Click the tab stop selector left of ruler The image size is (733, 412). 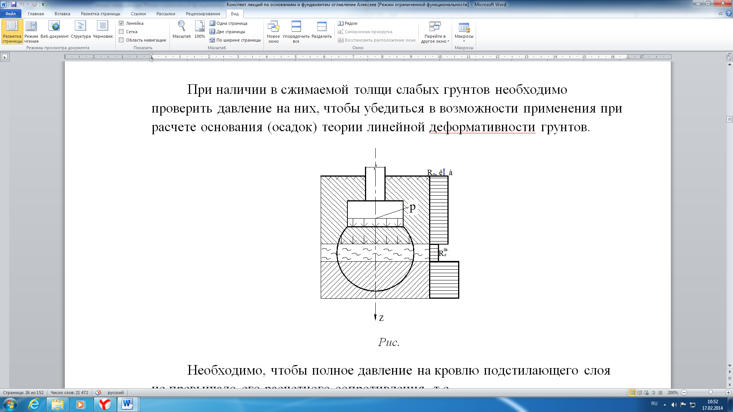click(5, 57)
